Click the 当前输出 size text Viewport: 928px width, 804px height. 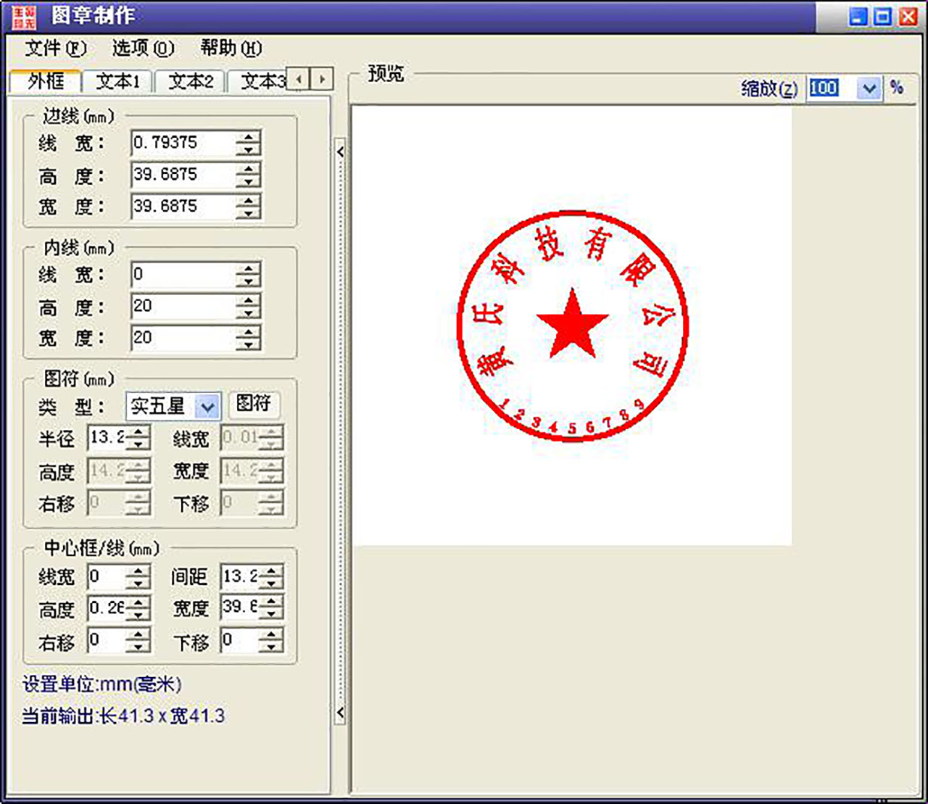pos(123,716)
